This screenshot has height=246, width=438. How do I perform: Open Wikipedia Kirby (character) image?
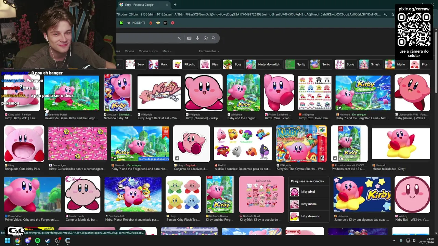[x=204, y=93]
